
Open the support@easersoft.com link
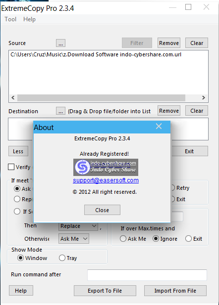tap(106, 180)
